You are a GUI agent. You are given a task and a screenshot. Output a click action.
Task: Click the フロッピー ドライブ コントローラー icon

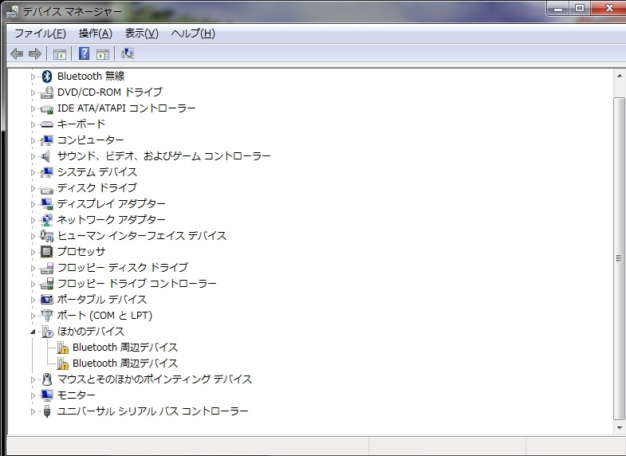pos(47,284)
